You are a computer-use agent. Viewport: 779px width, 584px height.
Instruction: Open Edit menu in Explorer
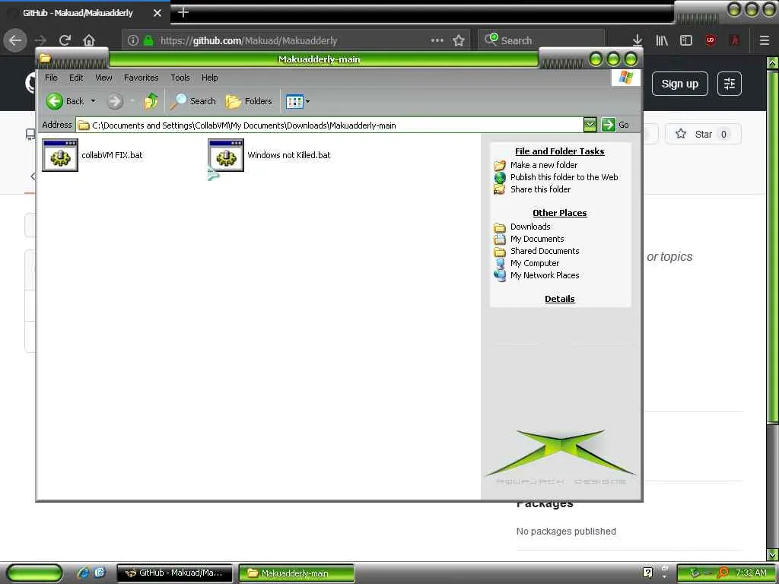[76, 78]
